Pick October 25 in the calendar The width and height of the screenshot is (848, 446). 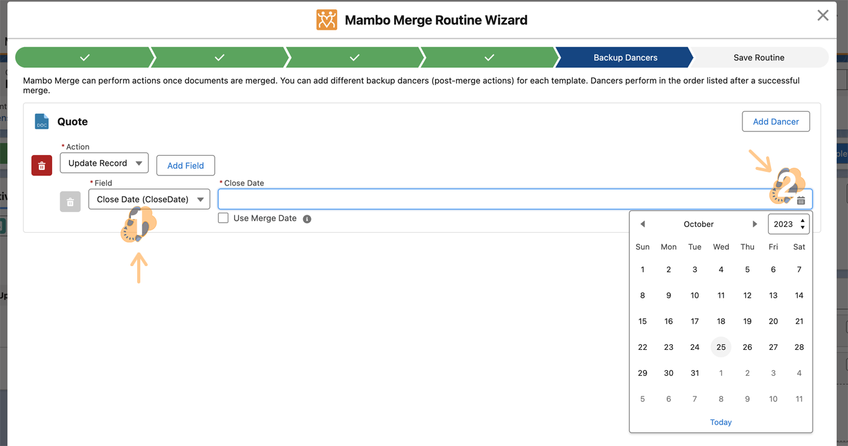point(721,347)
